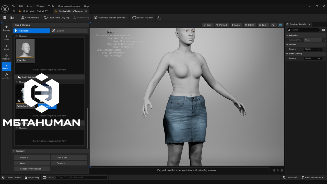Open the Help menu
Viewport: 327px width, 184px height.
point(86,6)
